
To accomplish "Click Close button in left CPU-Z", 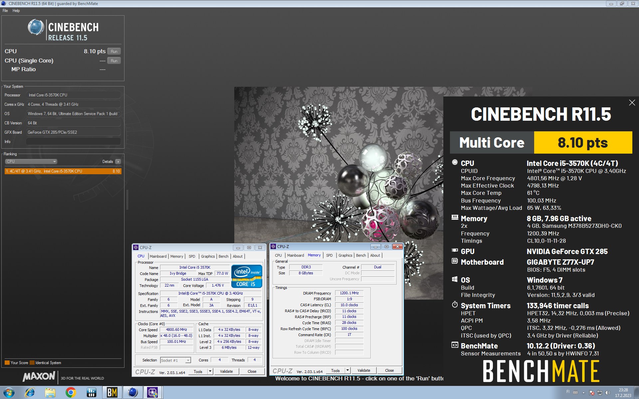I will (x=252, y=371).
